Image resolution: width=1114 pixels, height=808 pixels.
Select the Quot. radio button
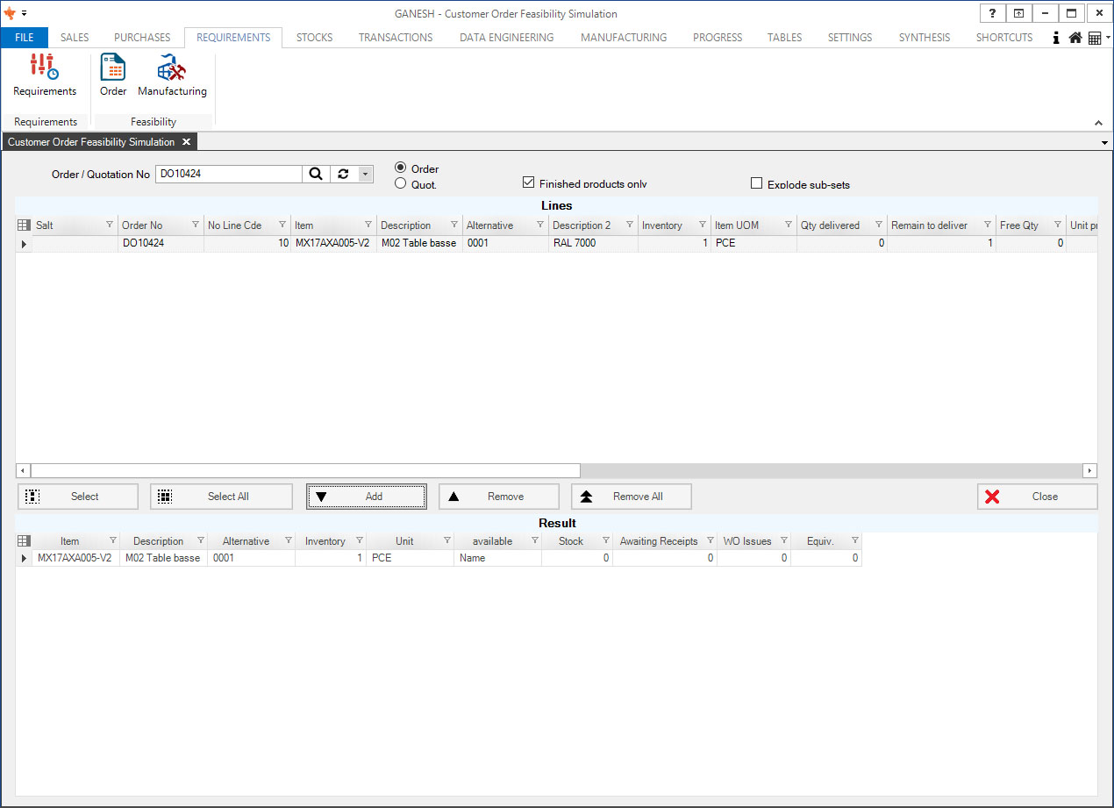click(401, 183)
